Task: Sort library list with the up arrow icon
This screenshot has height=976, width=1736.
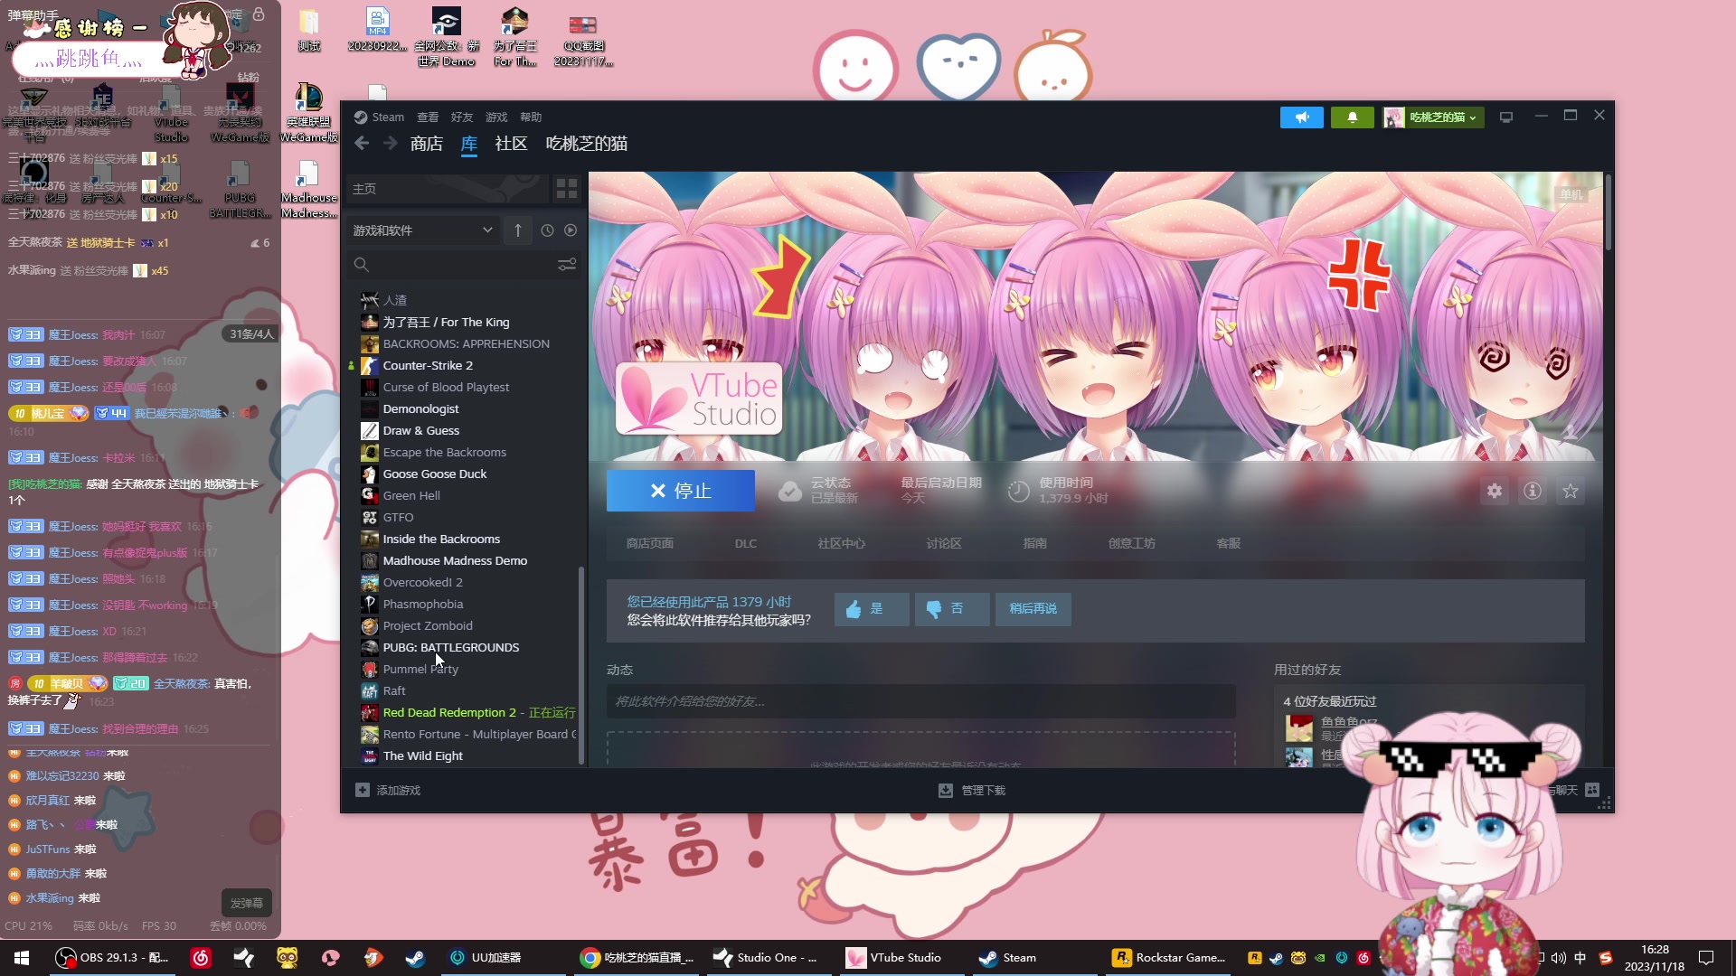Action: pyautogui.click(x=518, y=230)
